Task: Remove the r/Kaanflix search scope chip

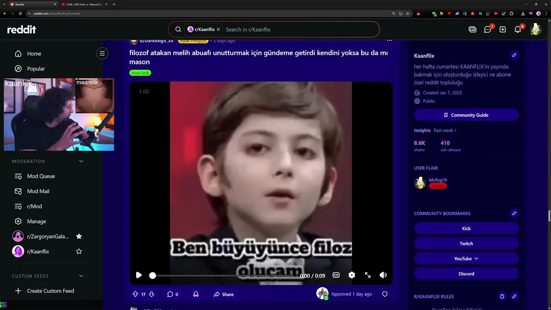Action: click(x=218, y=29)
